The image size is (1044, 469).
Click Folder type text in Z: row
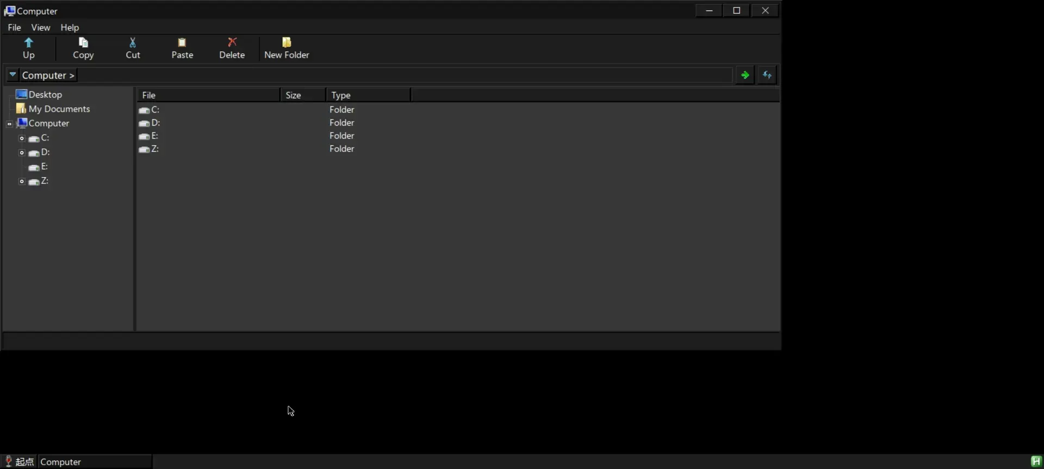pyautogui.click(x=342, y=149)
